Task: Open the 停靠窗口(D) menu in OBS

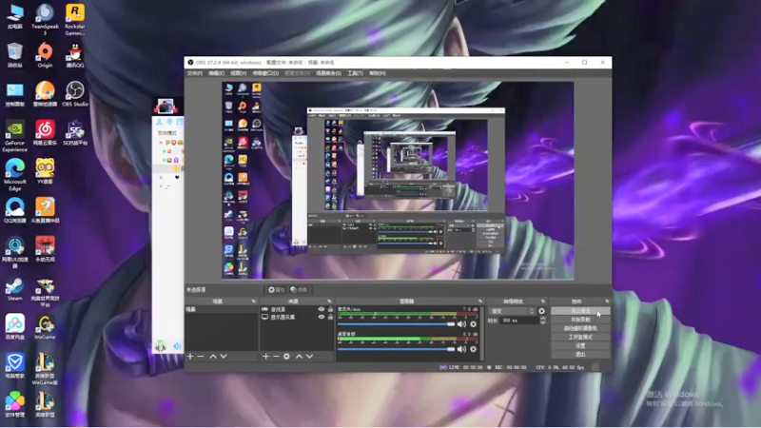Action: [x=265, y=73]
